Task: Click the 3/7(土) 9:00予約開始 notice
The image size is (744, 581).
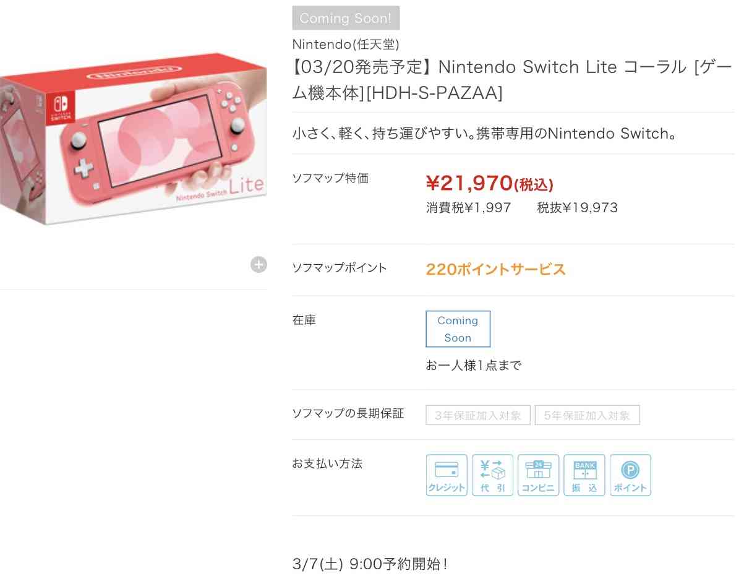Action: click(370, 564)
